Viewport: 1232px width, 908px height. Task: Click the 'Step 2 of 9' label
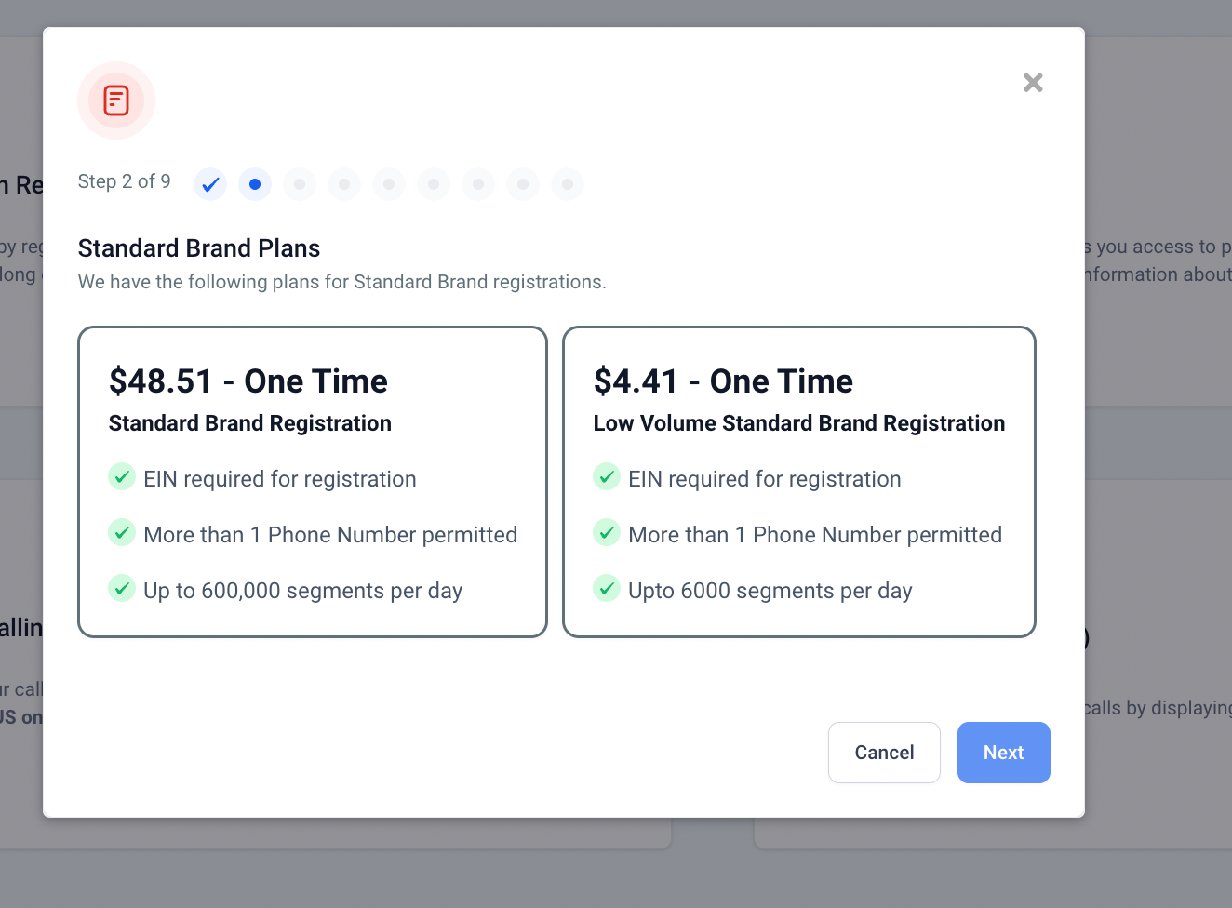[125, 181]
